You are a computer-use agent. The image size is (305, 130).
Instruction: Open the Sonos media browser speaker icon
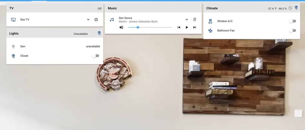click(x=194, y=20)
